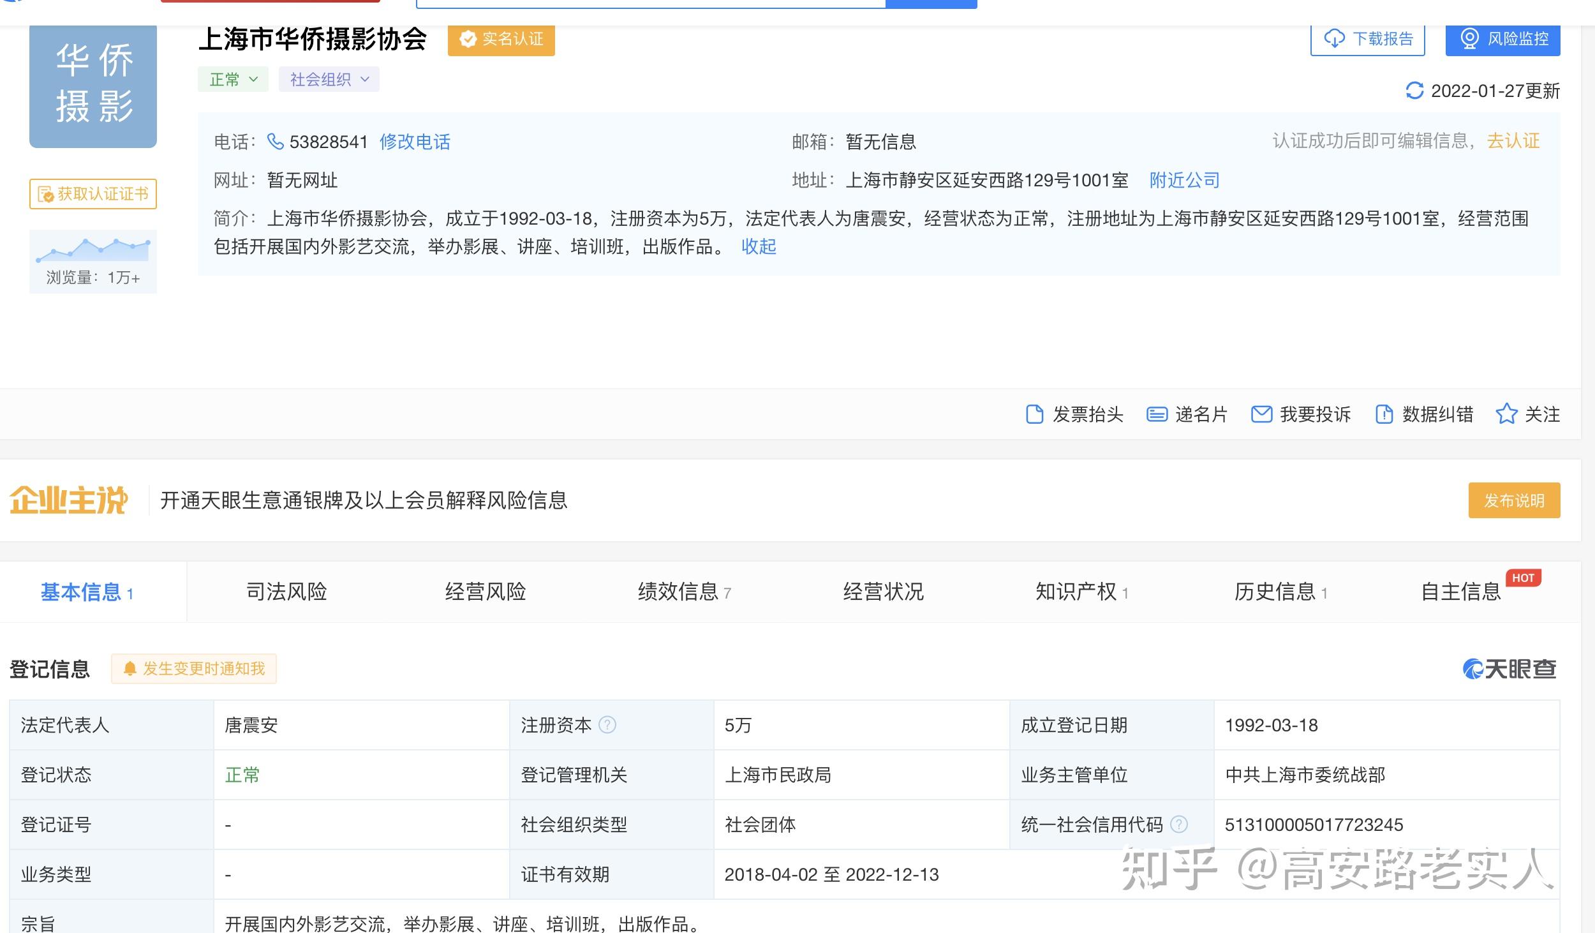Viewport: 1595px width, 933px height.
Task: Click the 天眼查 logo in the table header
Action: click(x=1510, y=669)
